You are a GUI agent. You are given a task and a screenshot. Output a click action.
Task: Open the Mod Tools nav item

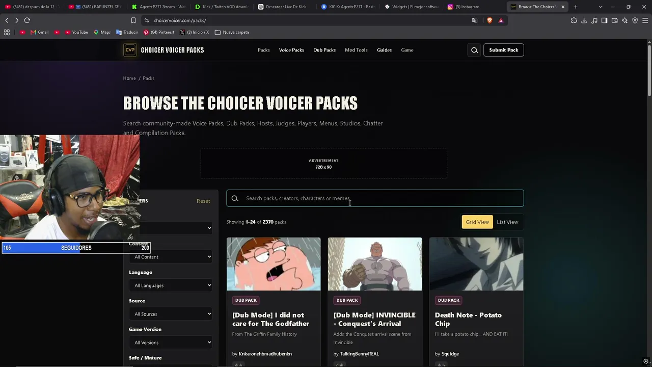click(x=356, y=50)
